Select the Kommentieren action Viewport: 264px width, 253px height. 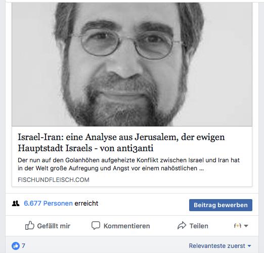(126, 226)
